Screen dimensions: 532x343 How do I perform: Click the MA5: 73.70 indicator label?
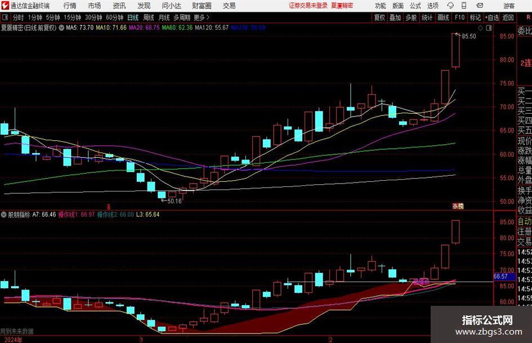[80, 28]
